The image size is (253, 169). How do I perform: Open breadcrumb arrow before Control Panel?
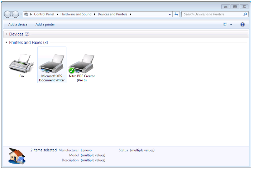31,14
